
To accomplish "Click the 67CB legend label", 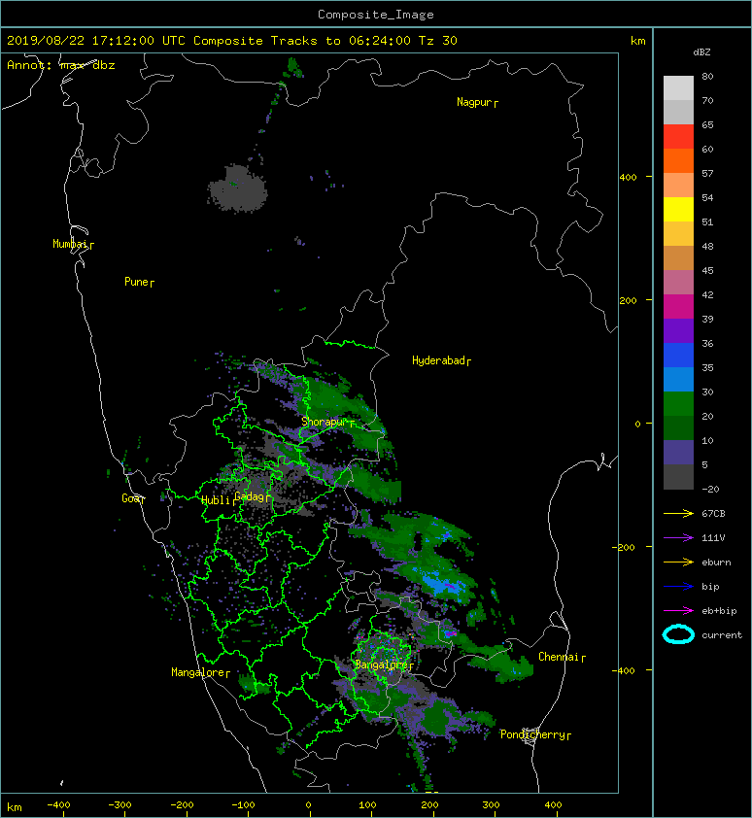I will [x=713, y=513].
